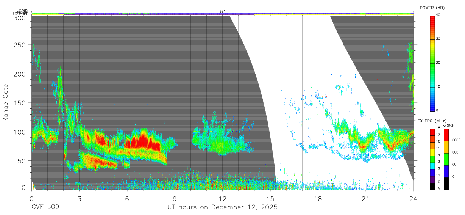Click the 12 tick on the UT hours axis
Image resolution: width=465 pixels, height=215 pixels.
[223, 199]
